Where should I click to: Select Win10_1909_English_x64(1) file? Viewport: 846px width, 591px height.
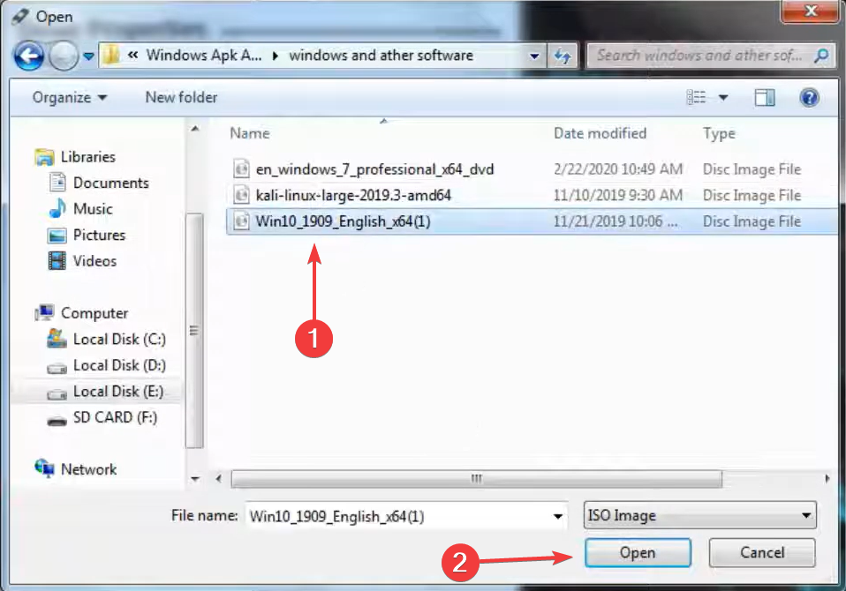(x=344, y=221)
